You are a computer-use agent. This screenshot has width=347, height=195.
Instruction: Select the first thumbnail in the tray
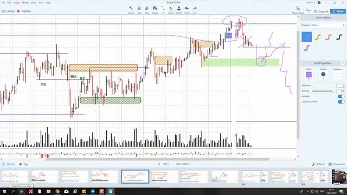point(15,177)
